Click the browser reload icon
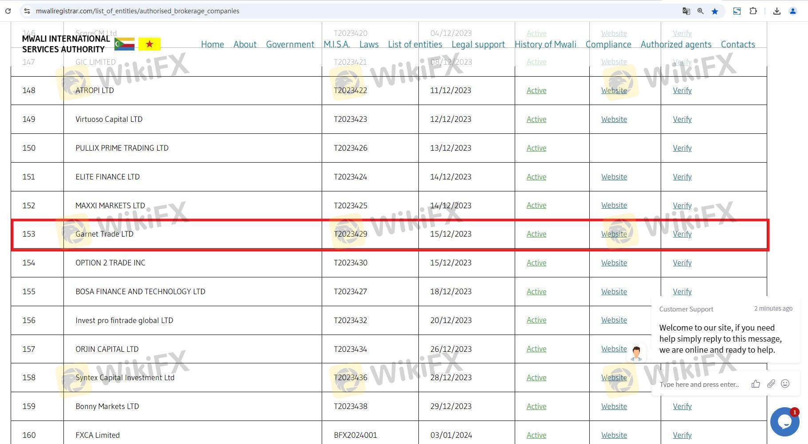 tap(8, 11)
